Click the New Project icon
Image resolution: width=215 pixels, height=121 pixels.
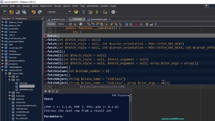coord(11,12)
